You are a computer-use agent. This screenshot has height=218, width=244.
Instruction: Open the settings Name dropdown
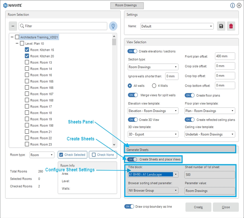coord(177,26)
